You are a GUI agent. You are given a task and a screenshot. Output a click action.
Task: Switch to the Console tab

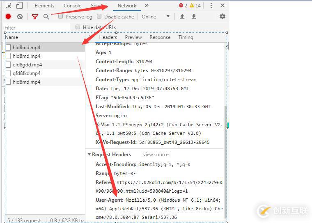pyautogui.click(x=72, y=6)
